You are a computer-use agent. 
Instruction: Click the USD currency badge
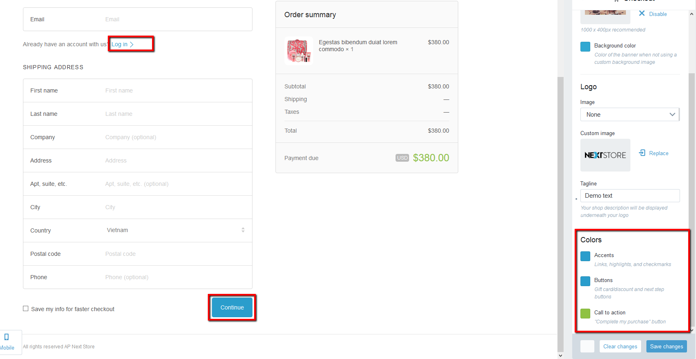(x=402, y=158)
